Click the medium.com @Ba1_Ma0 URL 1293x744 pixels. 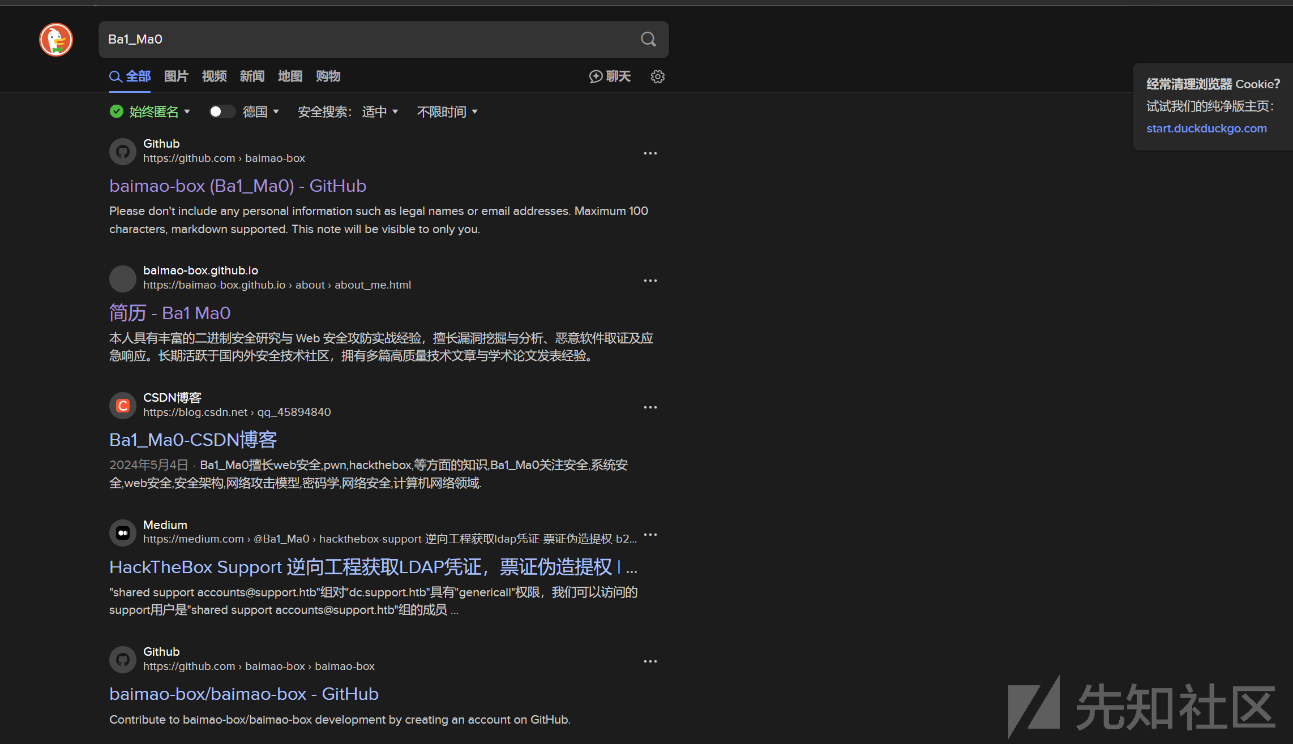point(390,539)
